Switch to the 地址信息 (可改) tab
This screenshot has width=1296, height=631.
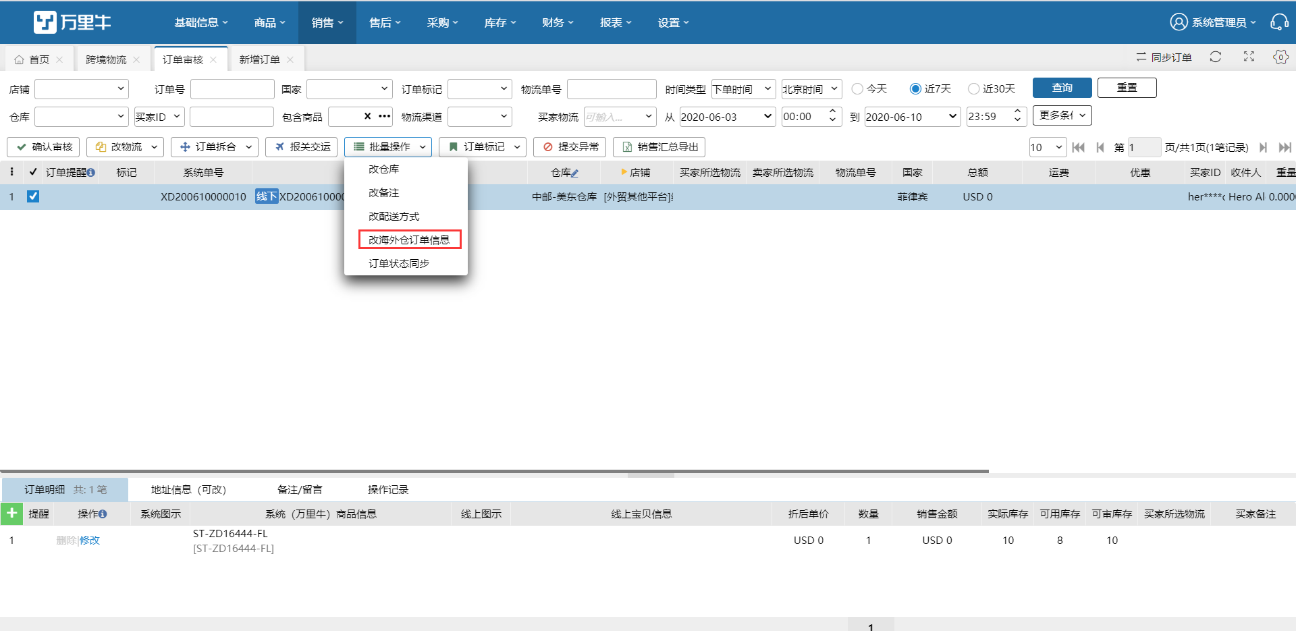[188, 489]
